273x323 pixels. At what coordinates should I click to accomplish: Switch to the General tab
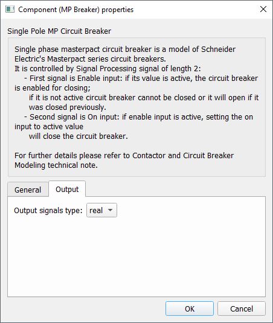point(28,190)
